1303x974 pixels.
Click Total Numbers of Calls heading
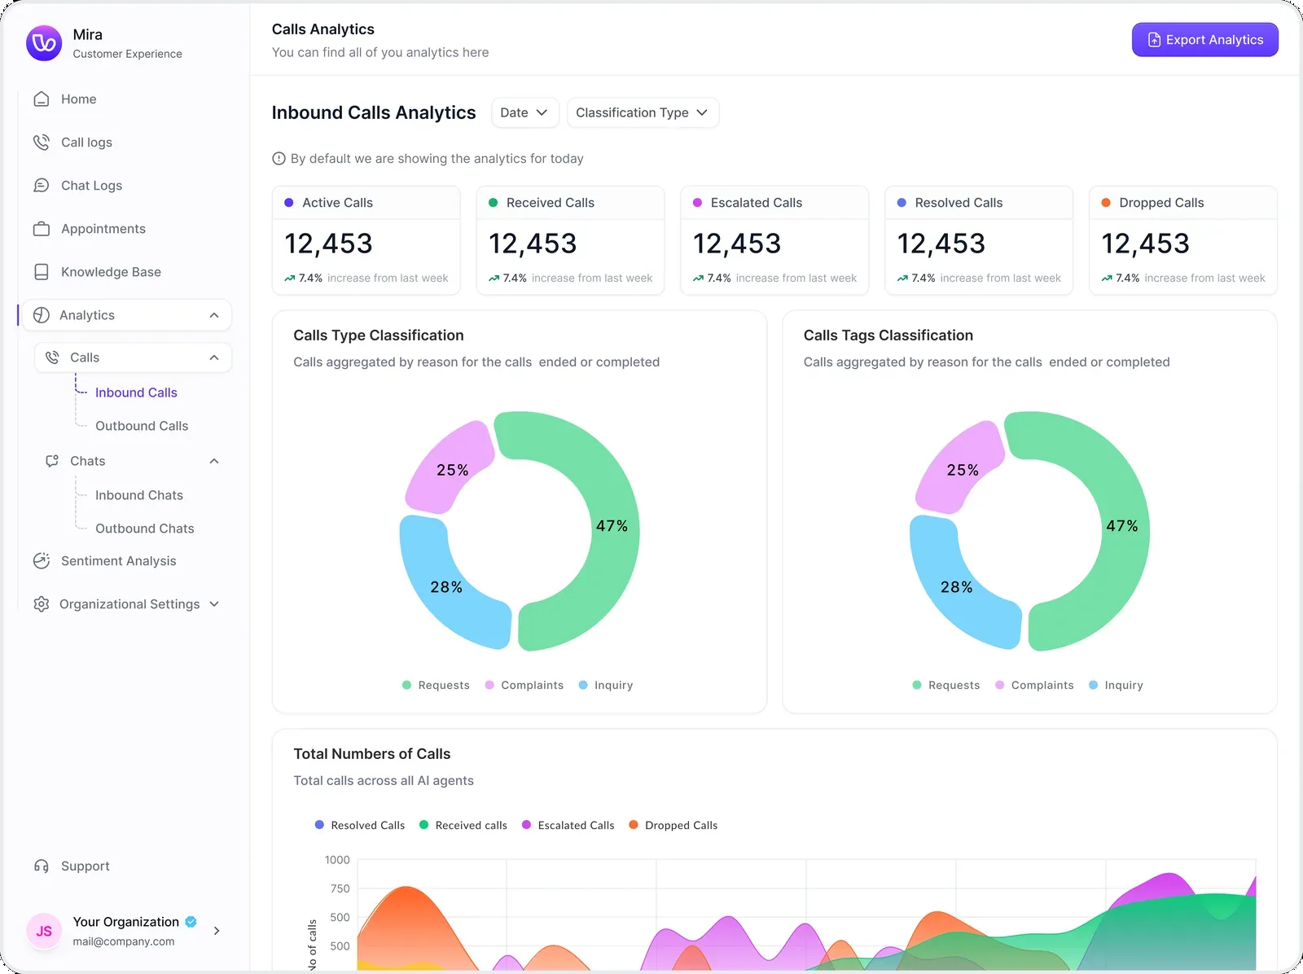coord(372,754)
